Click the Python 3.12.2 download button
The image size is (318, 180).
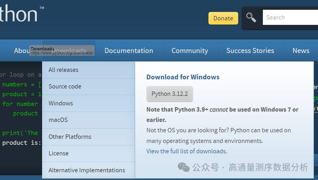click(170, 94)
